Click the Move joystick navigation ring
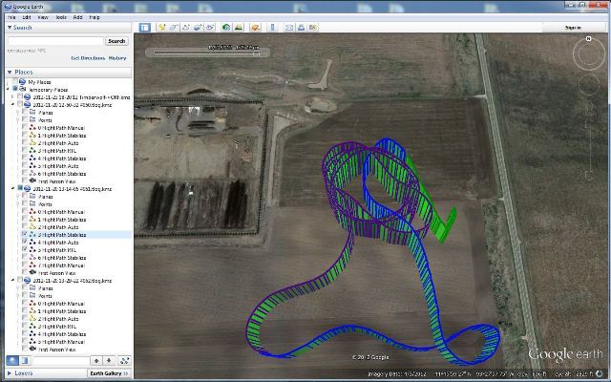 [x=589, y=85]
